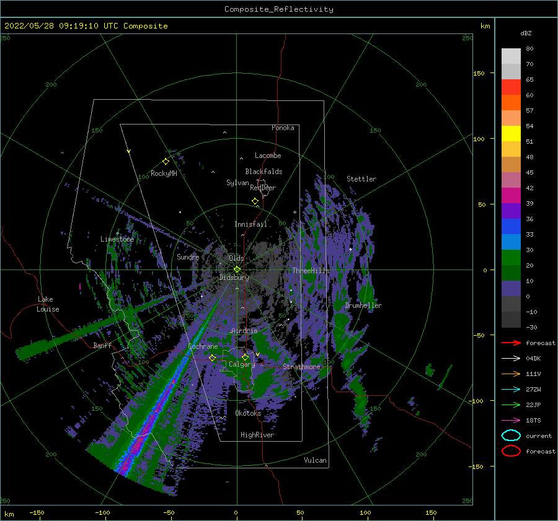Click the magenta 39 dBZ color swatch
This screenshot has width=558, height=521.
click(511, 196)
